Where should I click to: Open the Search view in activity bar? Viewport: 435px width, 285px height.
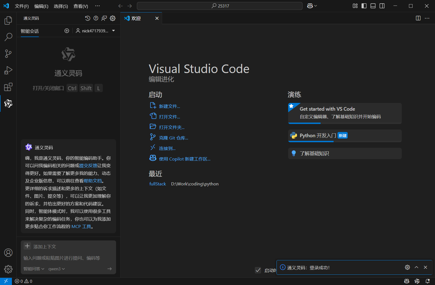[8, 37]
